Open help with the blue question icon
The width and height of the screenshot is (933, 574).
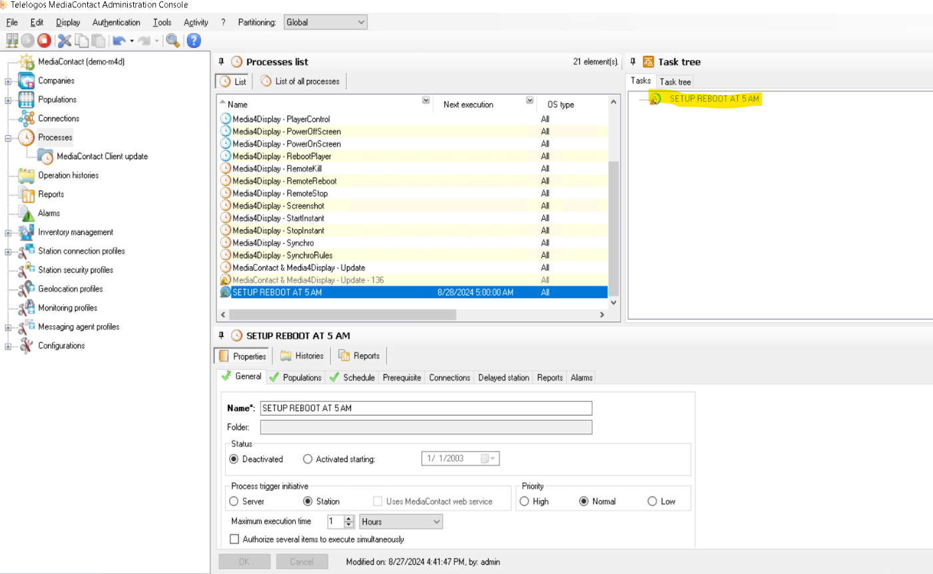(194, 41)
